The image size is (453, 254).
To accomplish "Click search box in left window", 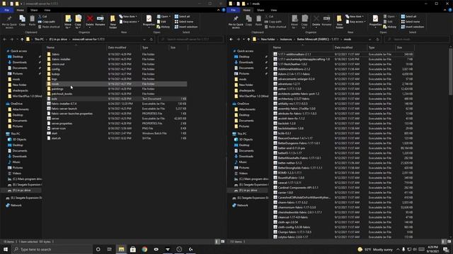I will 190,40.
